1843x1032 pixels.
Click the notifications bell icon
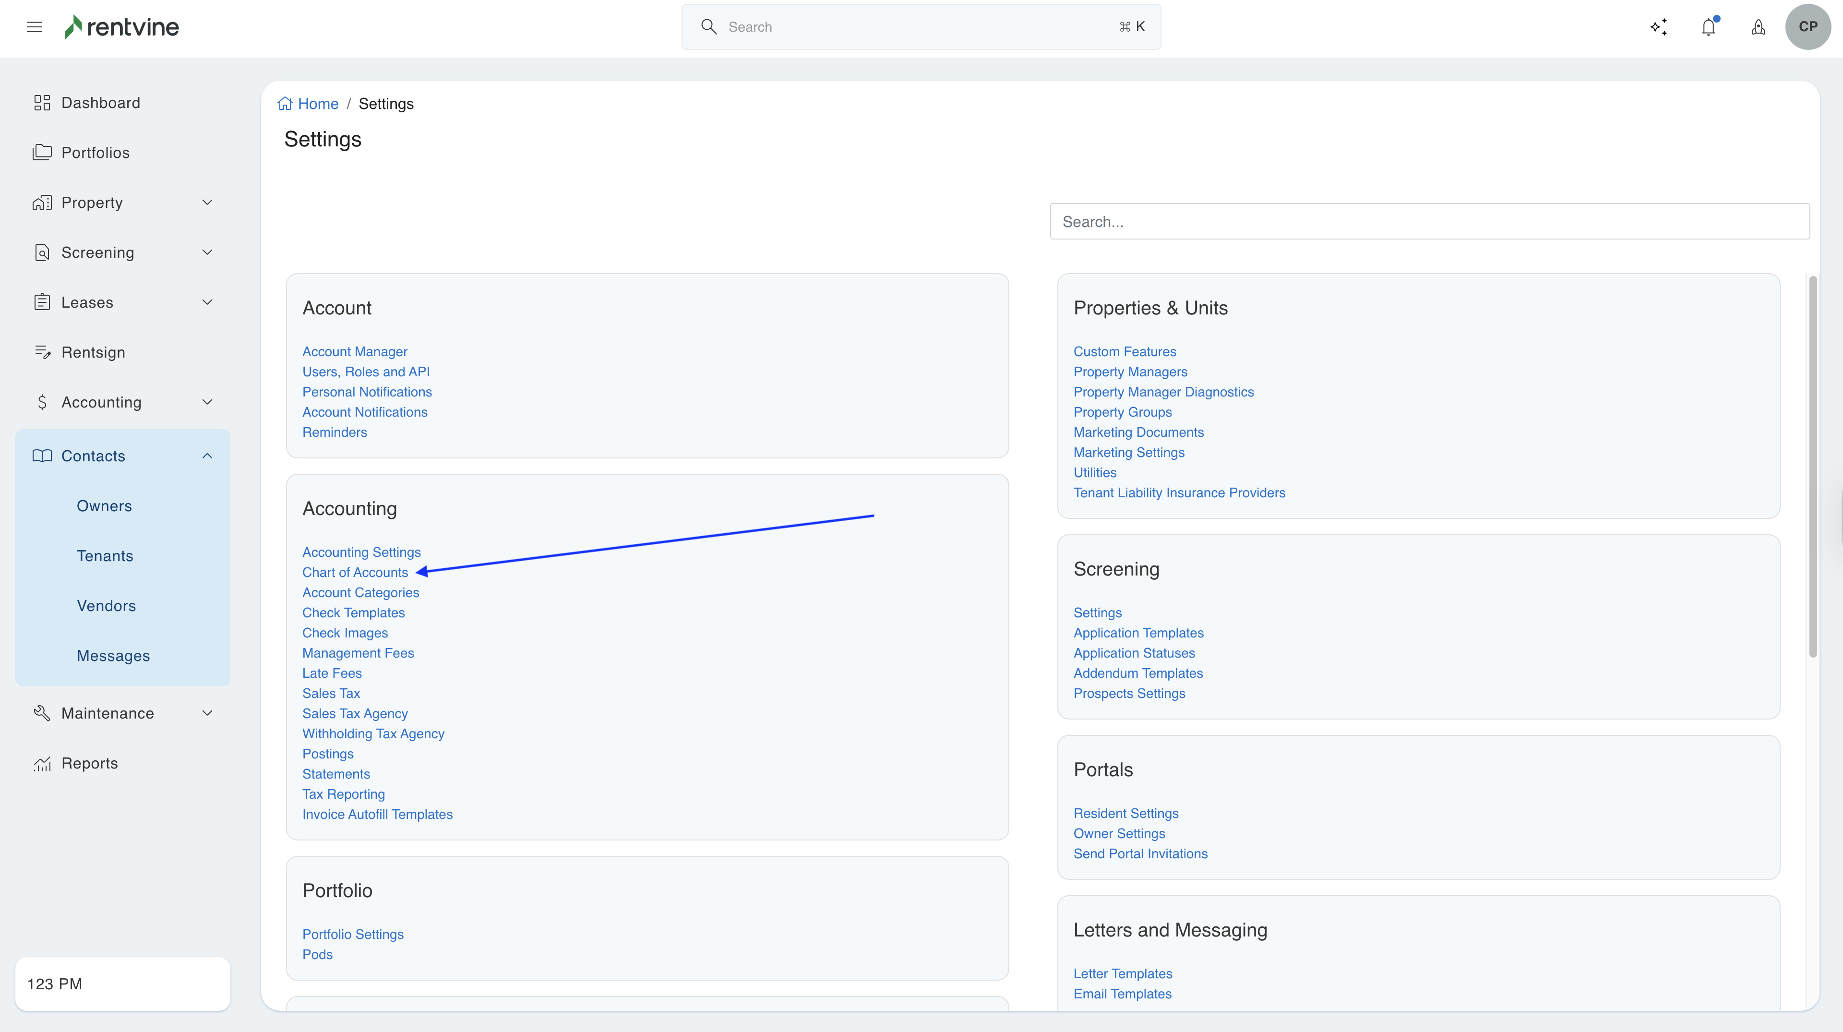[1709, 27]
